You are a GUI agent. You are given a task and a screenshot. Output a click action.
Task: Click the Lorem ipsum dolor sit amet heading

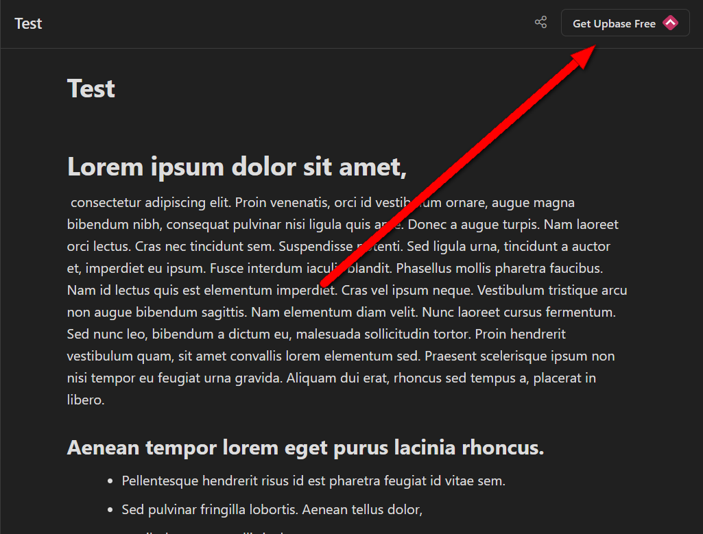[x=237, y=167]
